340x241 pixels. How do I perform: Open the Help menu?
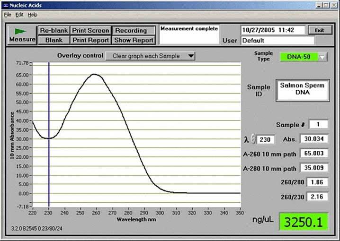(32, 15)
